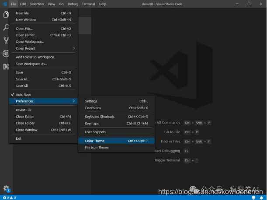Viewport: 267px width, 200px height.
Task: Click the VS Code logo in title bar
Action: point(4,4)
